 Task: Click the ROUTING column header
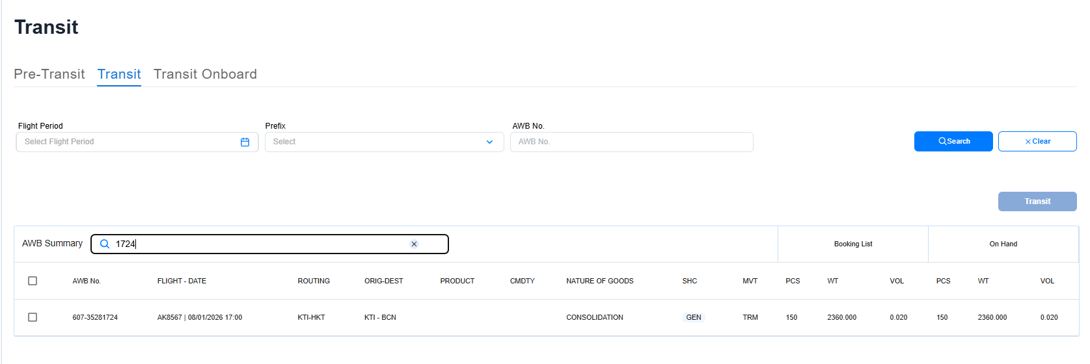pos(314,281)
